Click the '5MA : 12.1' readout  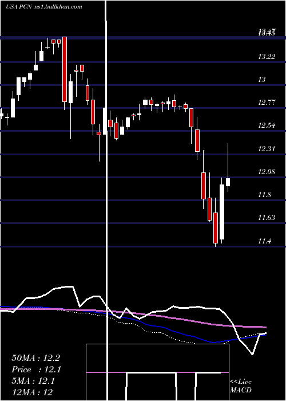click(x=33, y=381)
